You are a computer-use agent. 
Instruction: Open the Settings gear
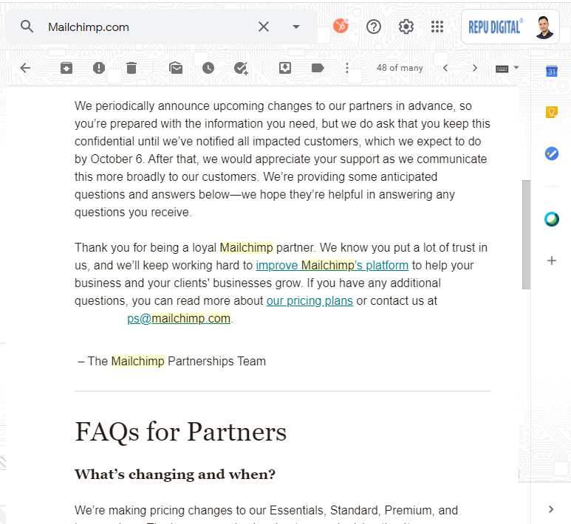406,27
